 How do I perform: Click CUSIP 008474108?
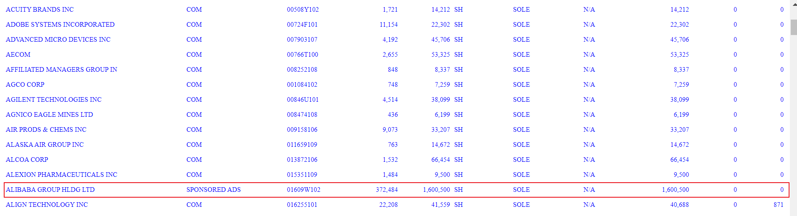(x=302, y=115)
